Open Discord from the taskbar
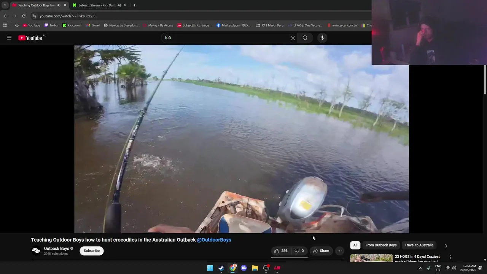487x274 pixels. 243,268
